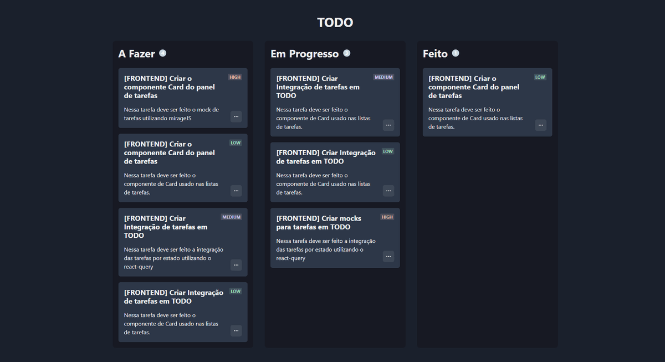Click the counter badge beside Feito
The image size is (665, 362).
click(x=456, y=53)
